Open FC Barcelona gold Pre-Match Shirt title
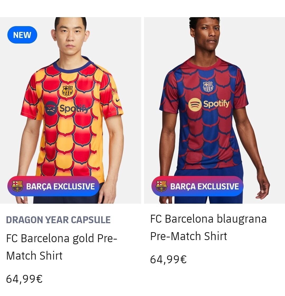This screenshot has height=296, width=285. [x=61, y=247]
